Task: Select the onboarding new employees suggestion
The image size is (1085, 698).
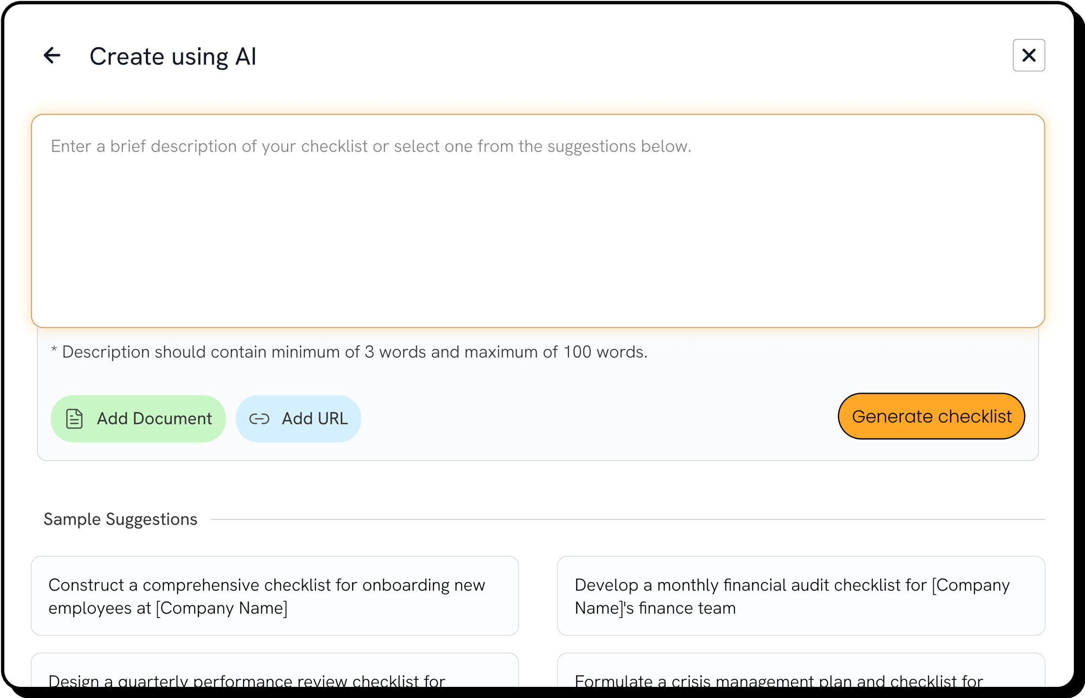Action: click(275, 596)
